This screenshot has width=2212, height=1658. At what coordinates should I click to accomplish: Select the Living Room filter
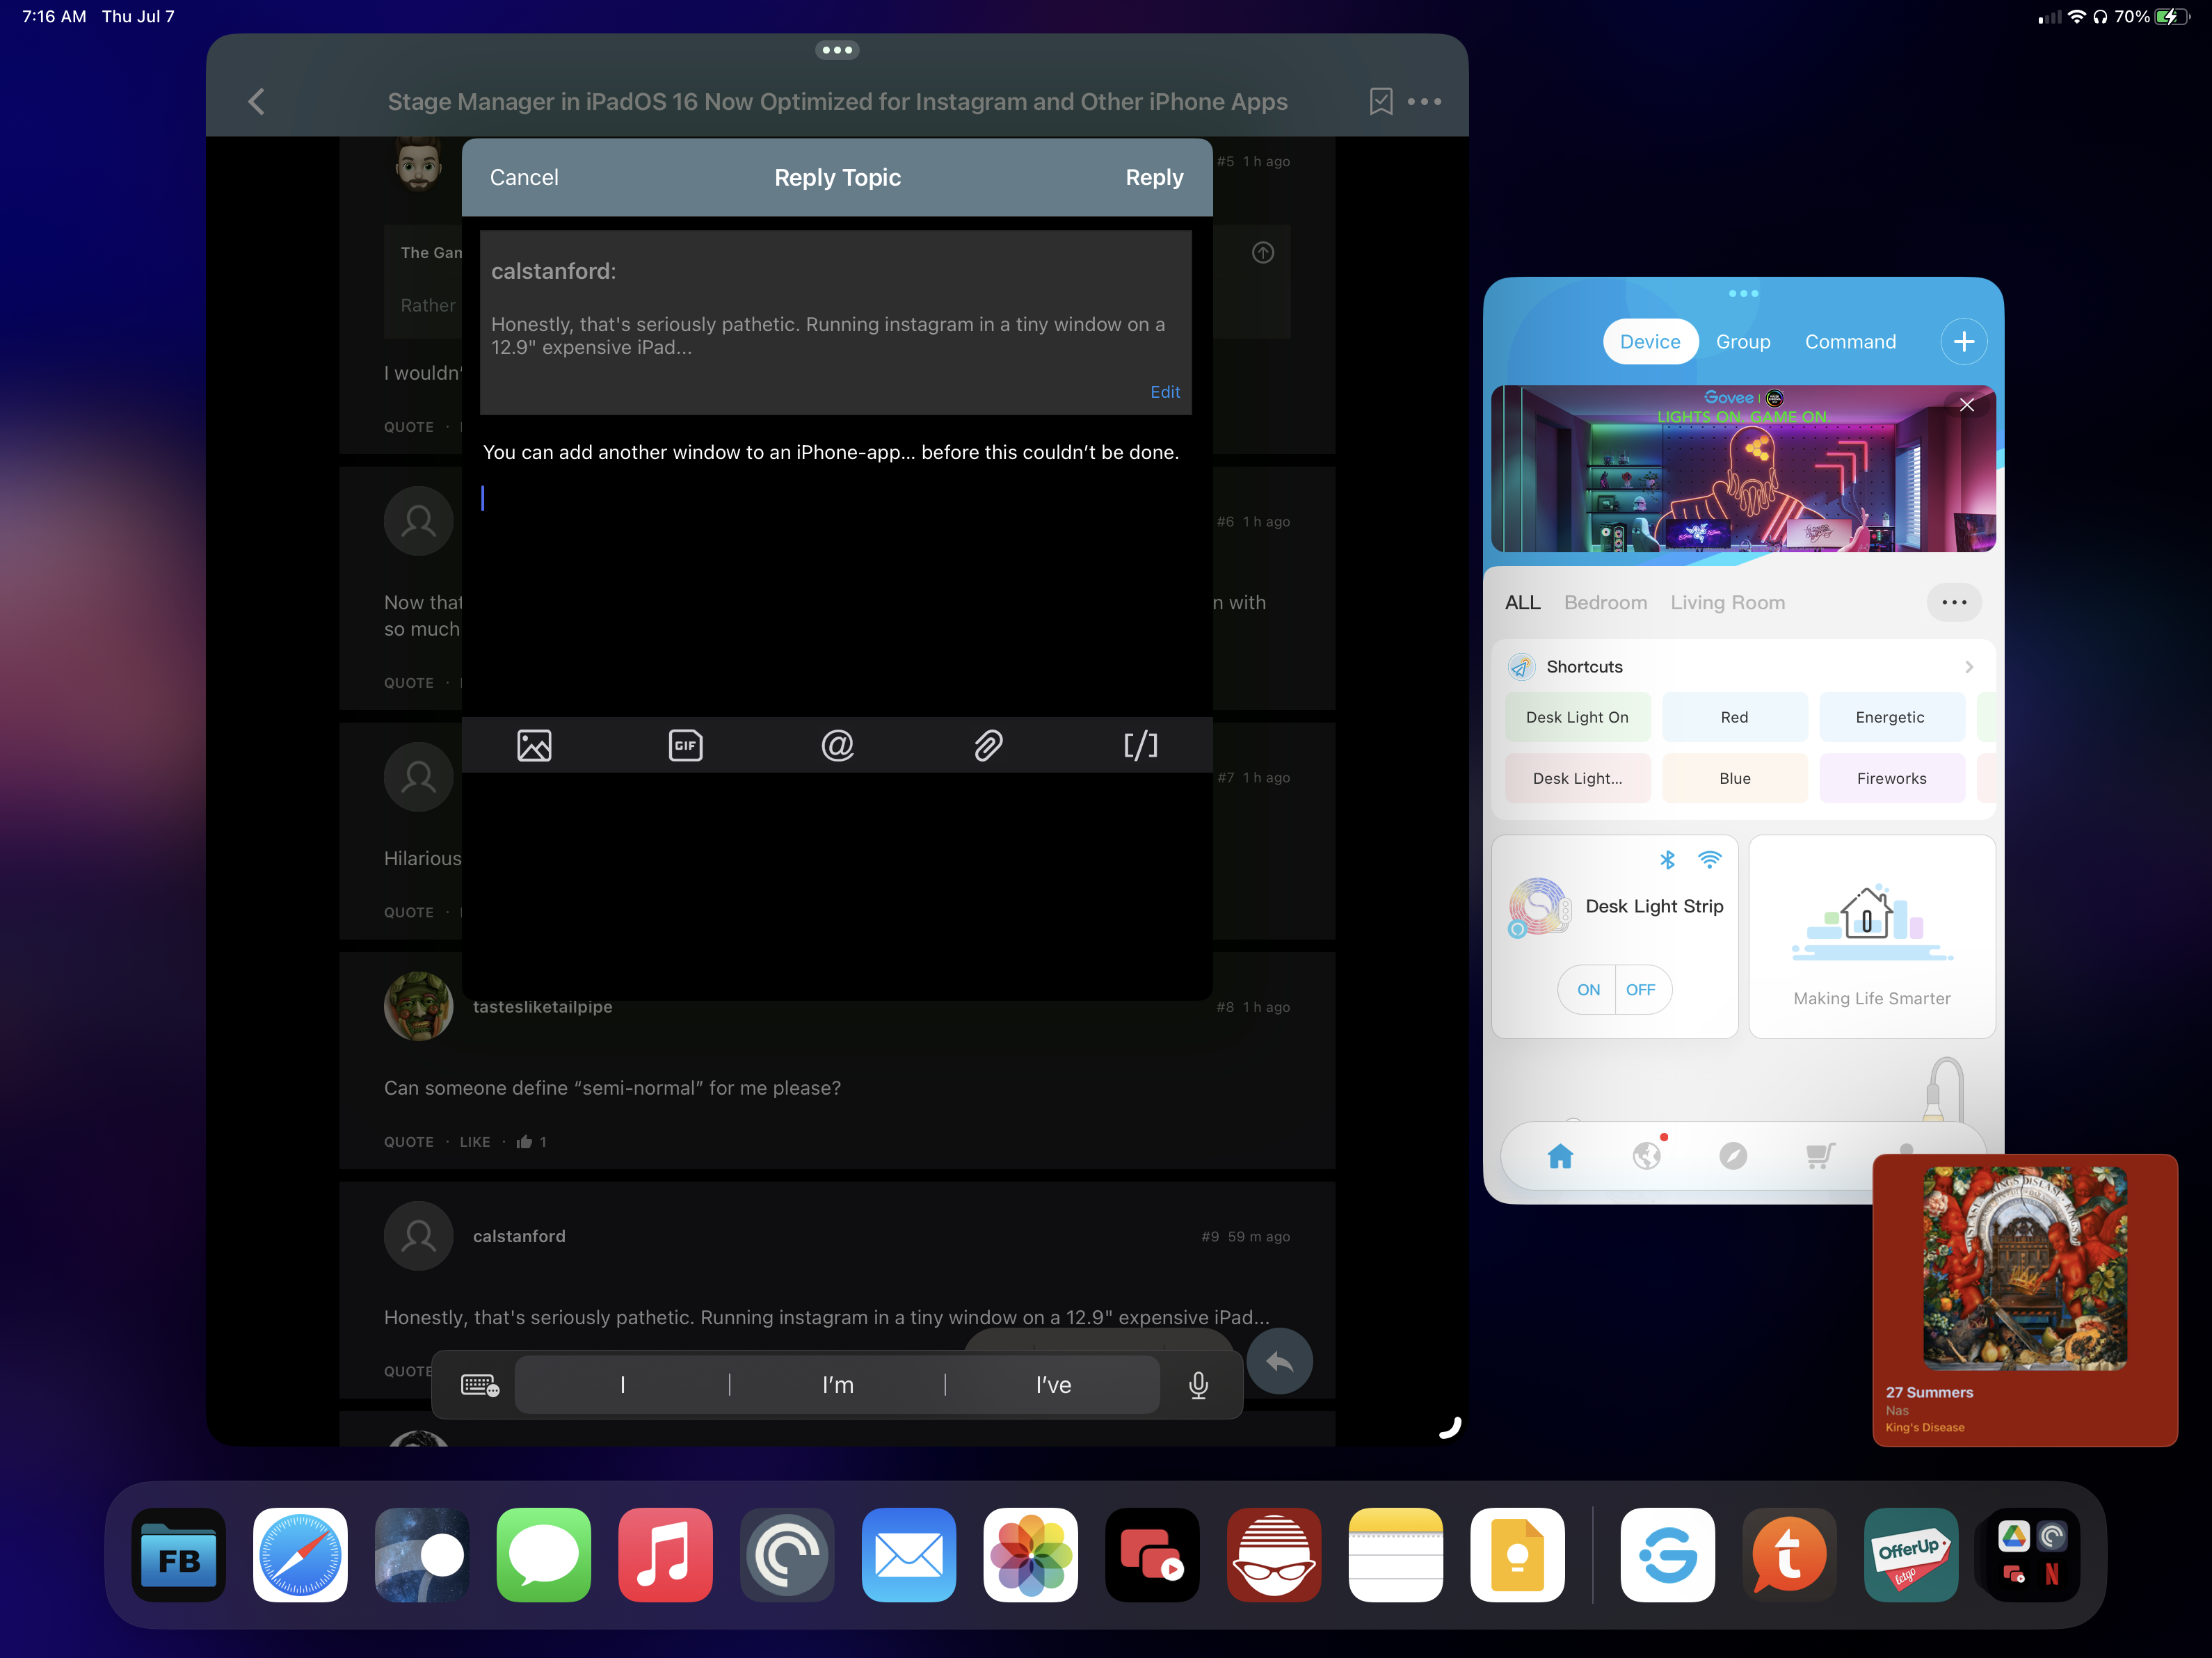(1727, 602)
